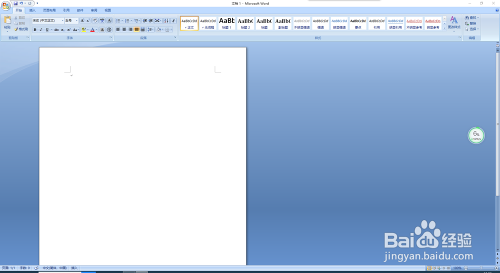The height and width of the screenshot is (273, 500).
Task: Open the Office button menu
Action: pos(5,5)
